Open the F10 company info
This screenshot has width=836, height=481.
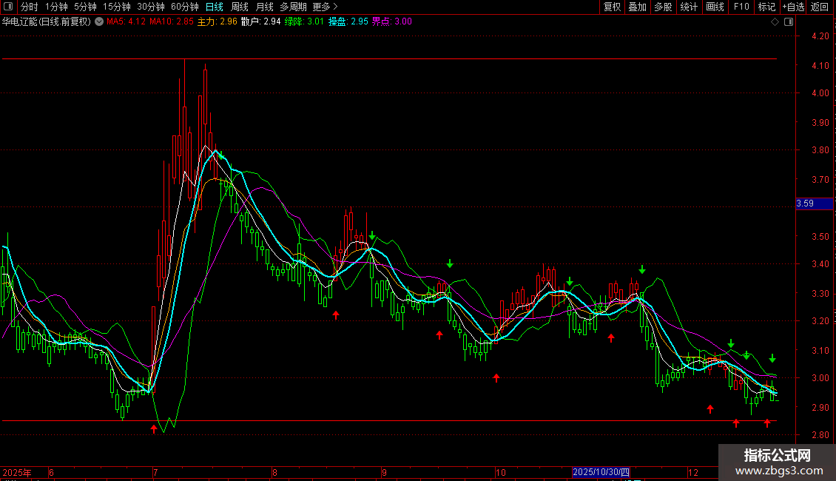pyautogui.click(x=741, y=7)
